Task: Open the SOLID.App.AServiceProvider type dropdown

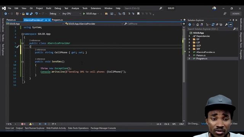Action: pos(94,24)
